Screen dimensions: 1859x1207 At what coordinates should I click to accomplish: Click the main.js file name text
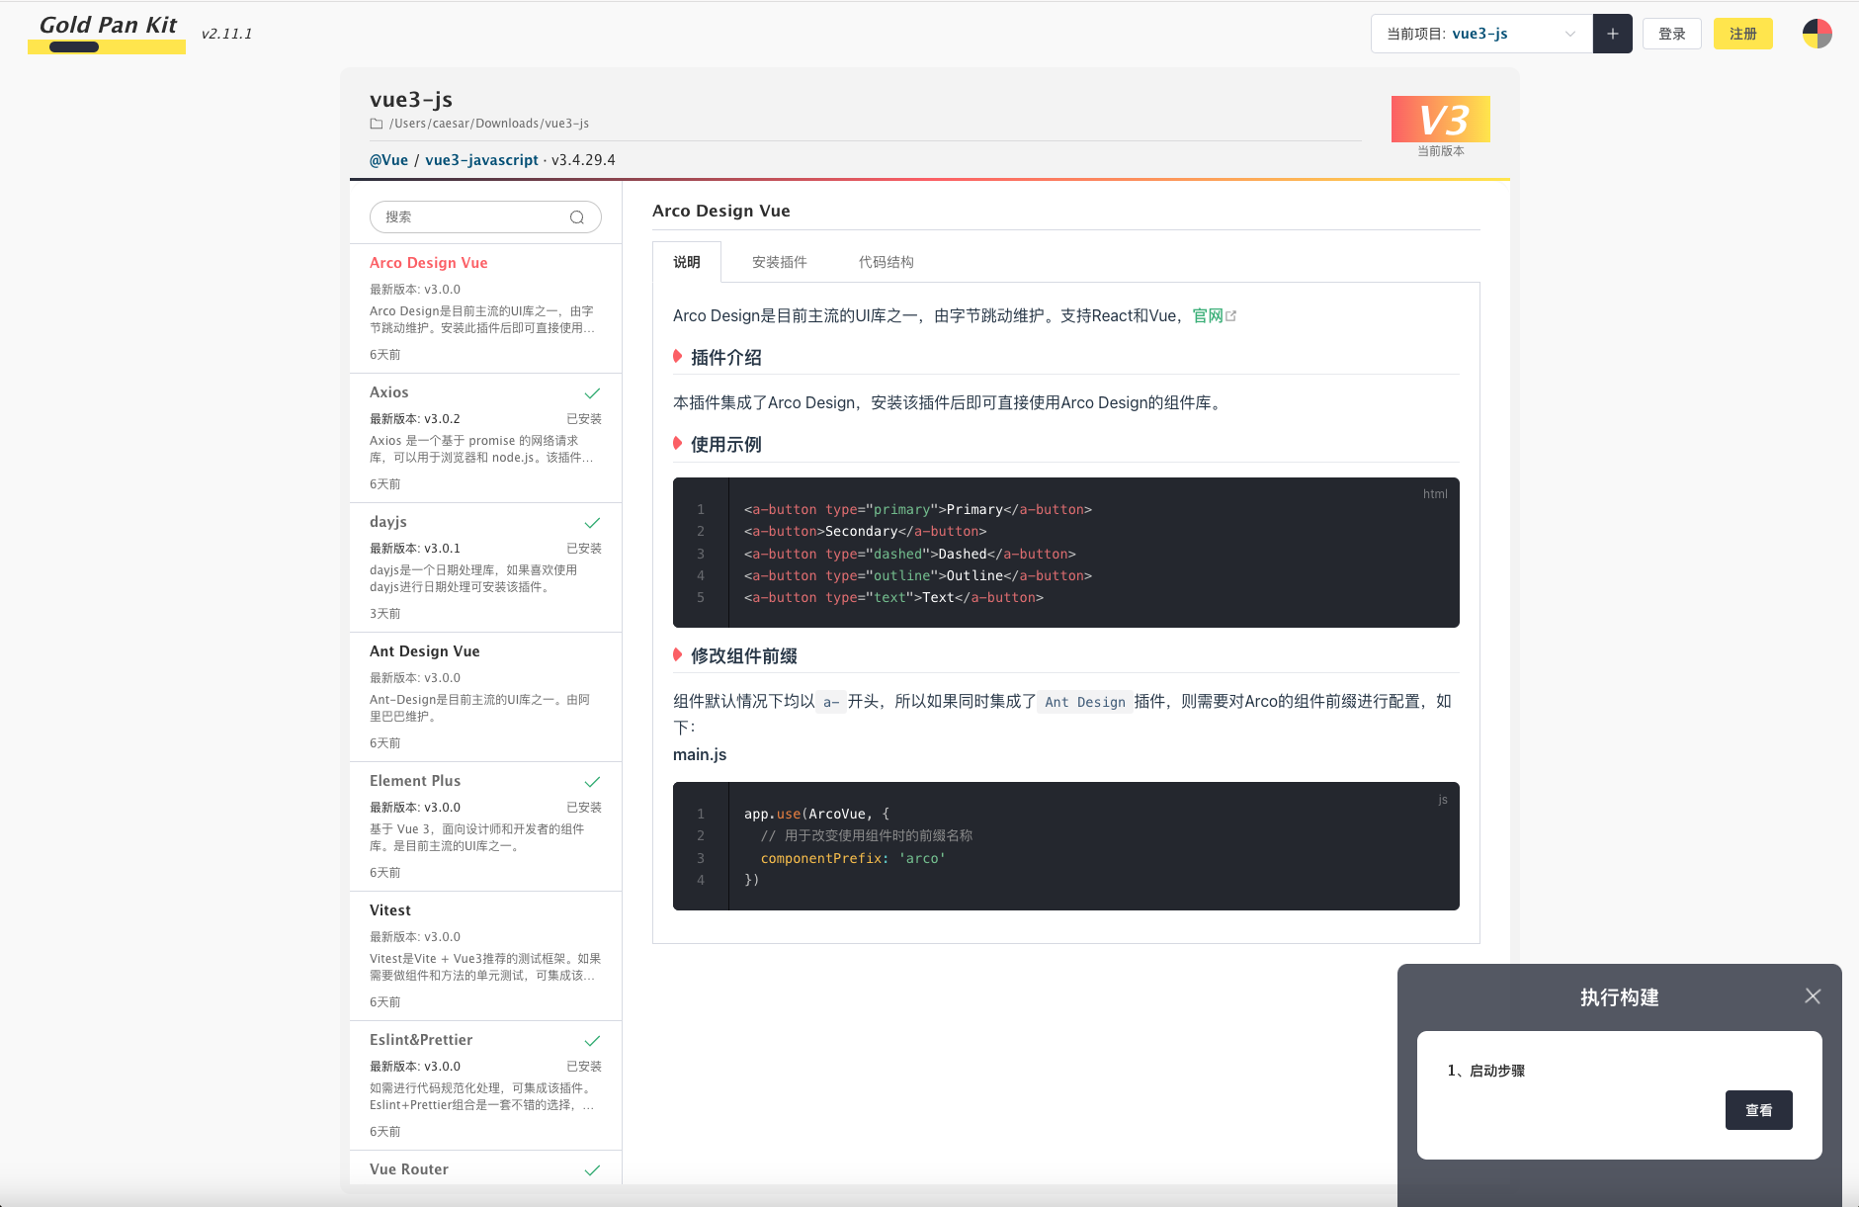coord(700,754)
